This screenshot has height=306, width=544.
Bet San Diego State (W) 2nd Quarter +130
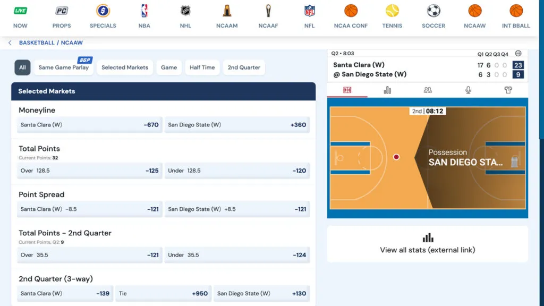[x=261, y=293]
